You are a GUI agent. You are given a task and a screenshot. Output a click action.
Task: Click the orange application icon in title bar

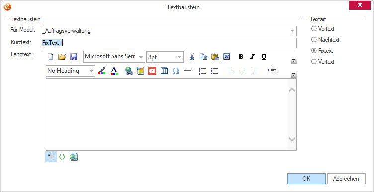pos(7,7)
